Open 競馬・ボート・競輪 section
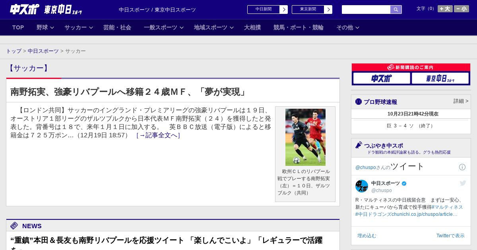Screen dimensions: 477x250 [299, 27]
